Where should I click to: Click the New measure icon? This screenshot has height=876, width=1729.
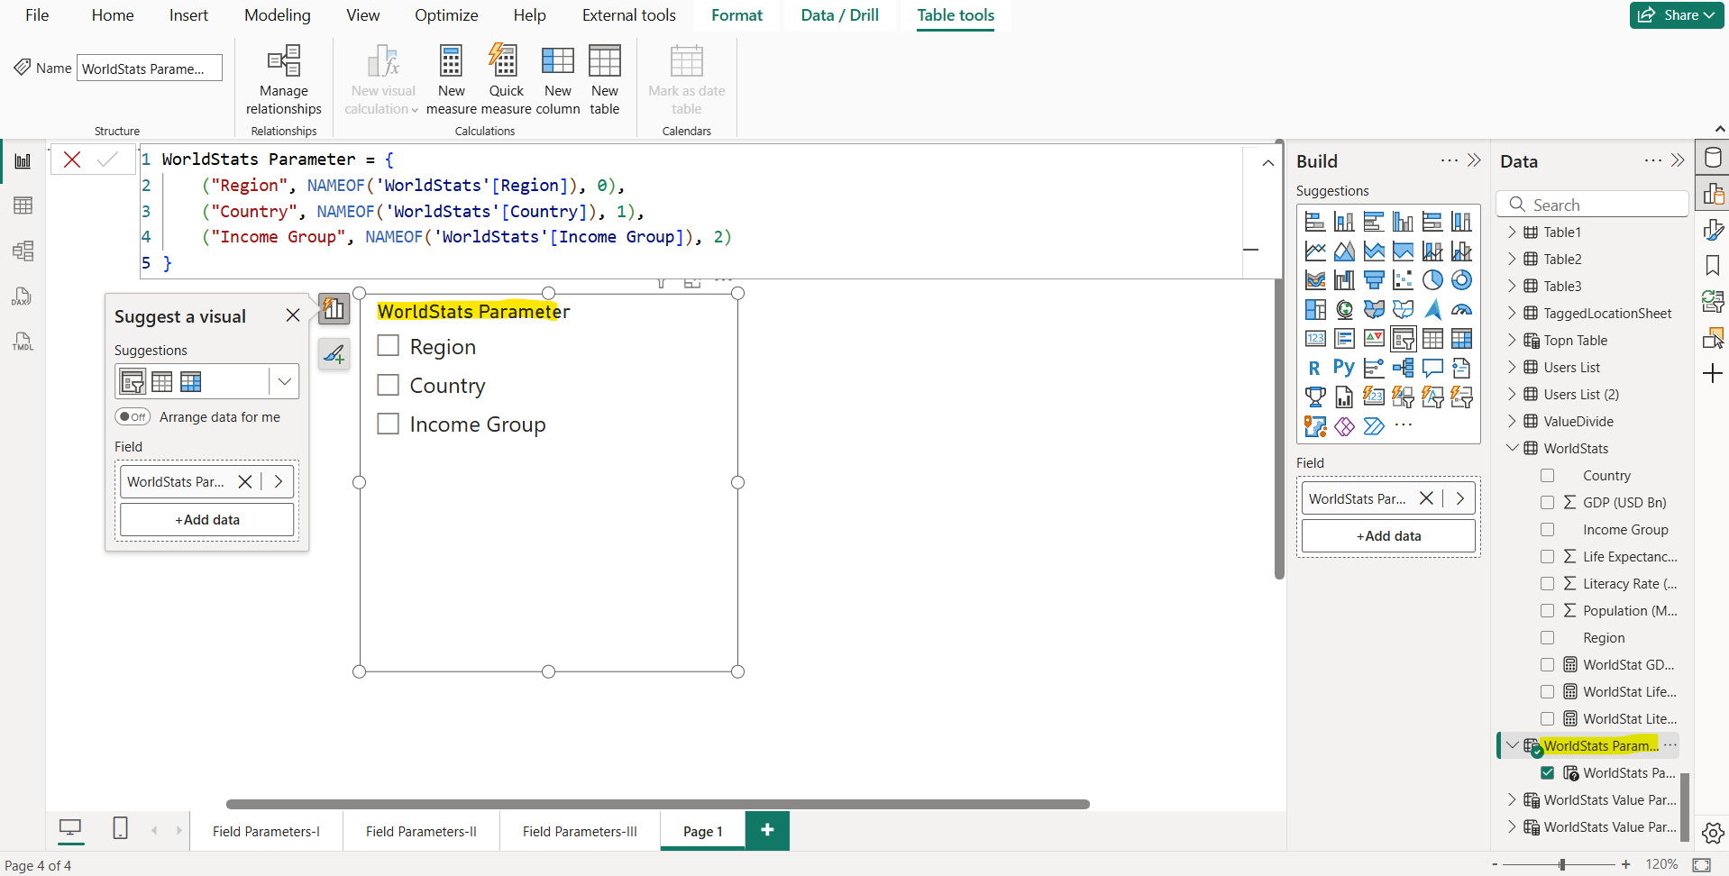pyautogui.click(x=451, y=61)
